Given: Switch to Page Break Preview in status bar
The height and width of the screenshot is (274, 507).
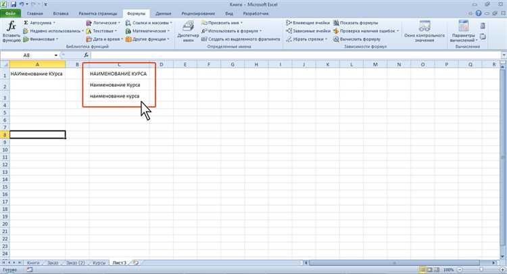Looking at the screenshot, I should click(x=437, y=269).
